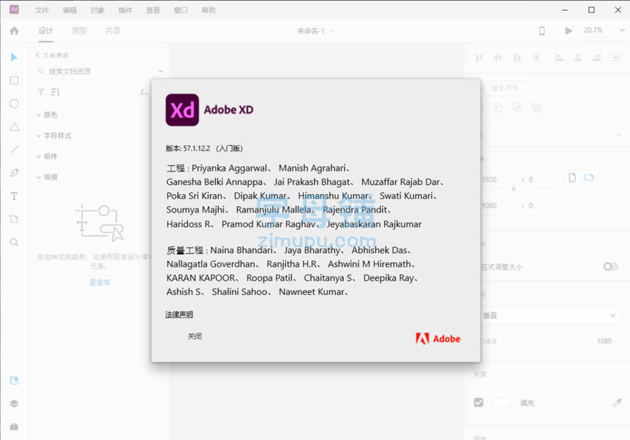Click the align center horizontally icon

tap(578, 58)
